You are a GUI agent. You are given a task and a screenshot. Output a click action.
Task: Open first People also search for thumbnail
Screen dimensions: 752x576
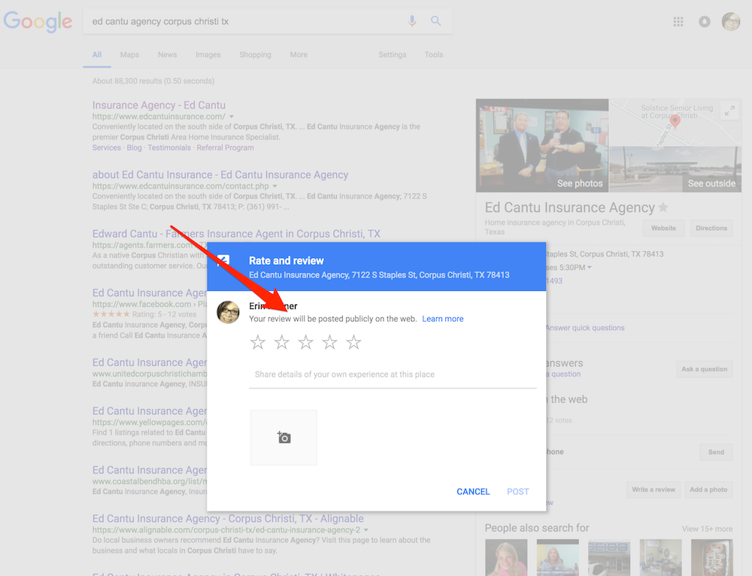pos(506,557)
